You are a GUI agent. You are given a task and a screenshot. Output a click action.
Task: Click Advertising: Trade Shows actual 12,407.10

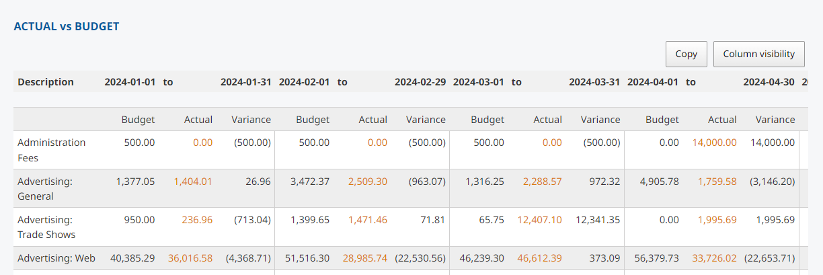540,219
